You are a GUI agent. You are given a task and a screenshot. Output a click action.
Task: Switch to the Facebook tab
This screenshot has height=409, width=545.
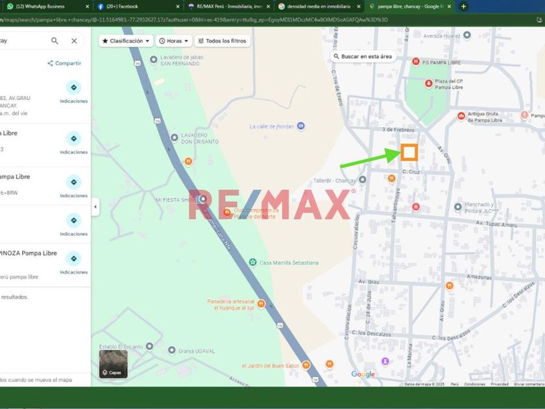pos(136,6)
